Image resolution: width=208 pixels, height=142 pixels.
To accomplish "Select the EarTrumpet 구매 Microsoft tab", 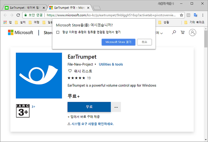I will pyautogui.click(x=69, y=8).
